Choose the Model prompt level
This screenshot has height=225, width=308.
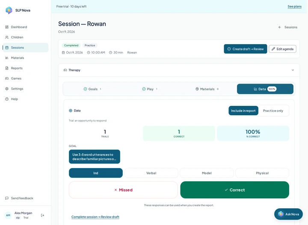point(207,173)
